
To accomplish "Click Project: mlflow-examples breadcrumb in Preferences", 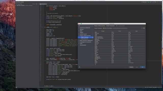I will click(x=100, y=26).
